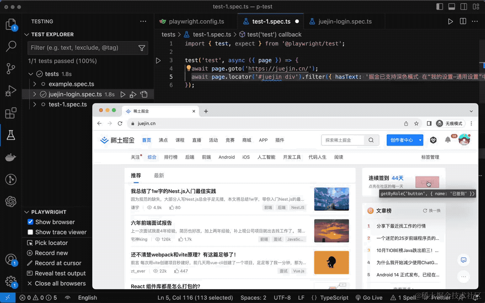Image resolution: width=485 pixels, height=303 pixels.
Task: Go to test file for juejin-login.spec.ts
Action: (144, 94)
